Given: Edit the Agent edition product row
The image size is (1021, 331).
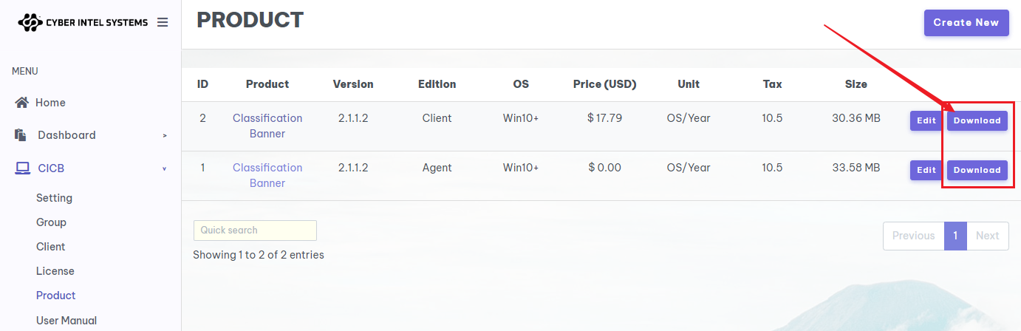Looking at the screenshot, I should tap(926, 170).
